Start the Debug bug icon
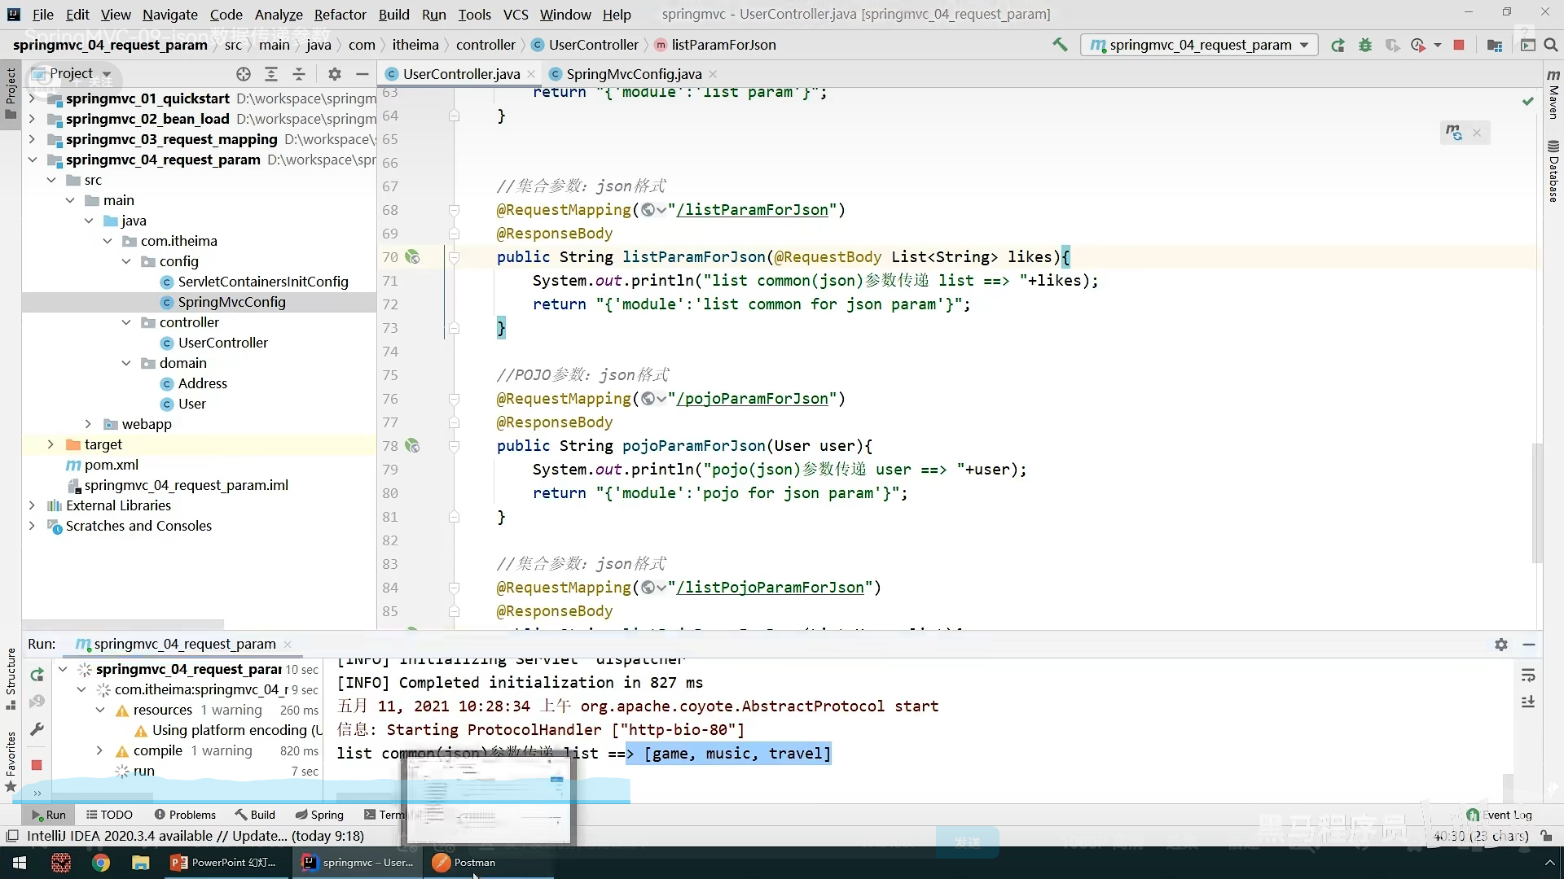The height and width of the screenshot is (879, 1564). coord(1365,46)
